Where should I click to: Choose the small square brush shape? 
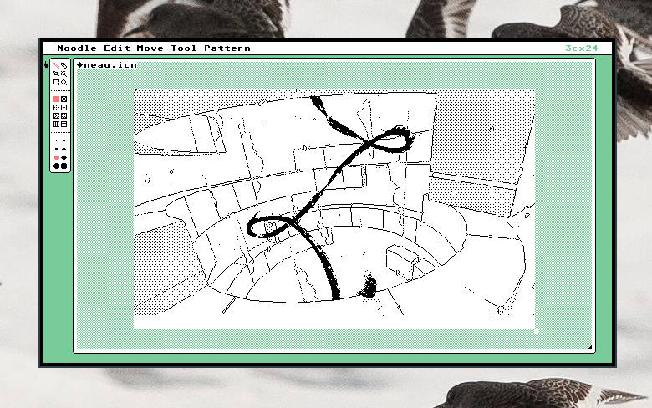[56, 149]
